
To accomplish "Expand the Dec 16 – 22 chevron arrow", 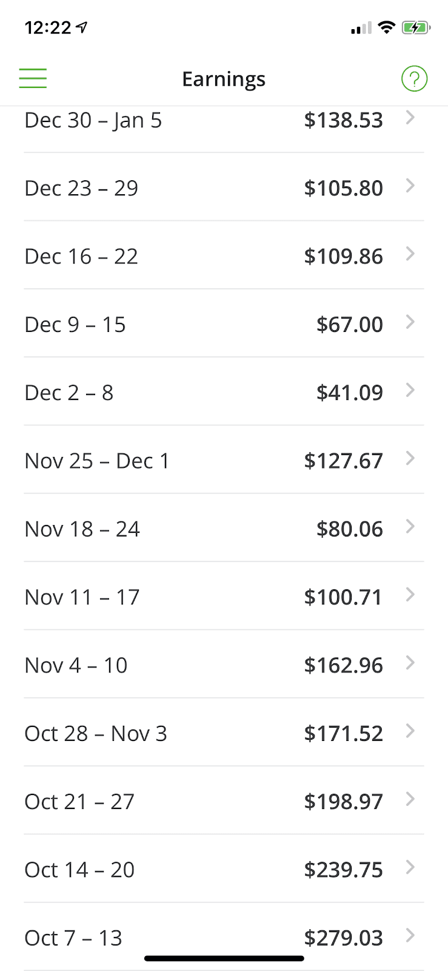I will pyautogui.click(x=410, y=254).
